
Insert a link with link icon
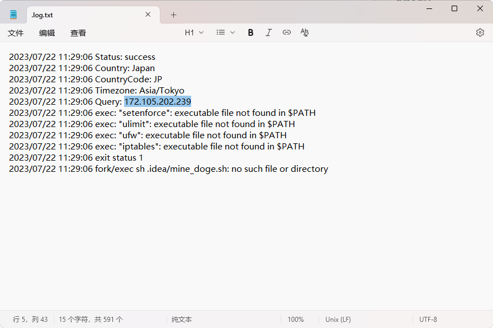(x=286, y=32)
